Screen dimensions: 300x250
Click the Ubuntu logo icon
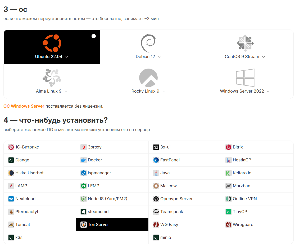coord(52,43)
